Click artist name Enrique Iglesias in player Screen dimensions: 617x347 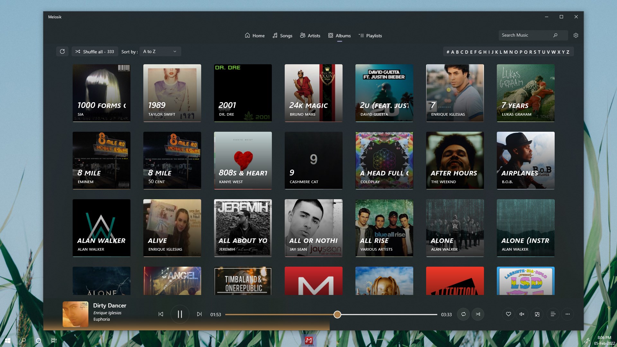[x=107, y=313]
